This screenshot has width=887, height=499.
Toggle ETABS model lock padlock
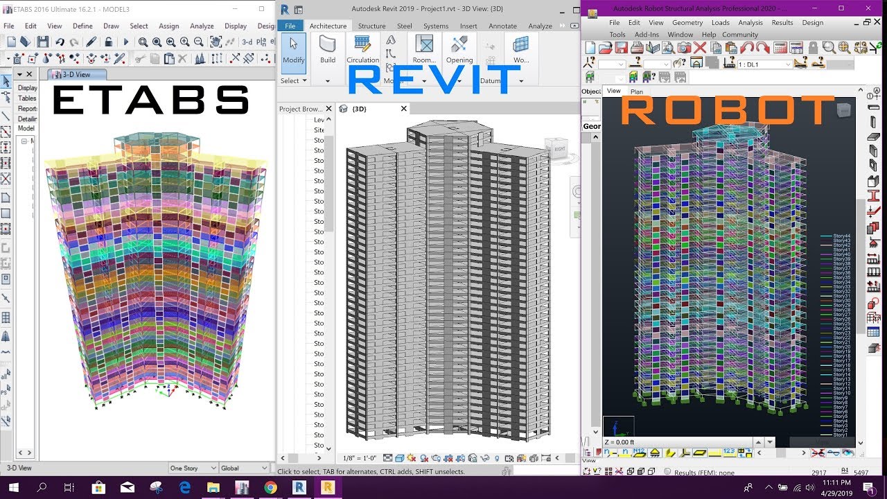click(x=109, y=42)
